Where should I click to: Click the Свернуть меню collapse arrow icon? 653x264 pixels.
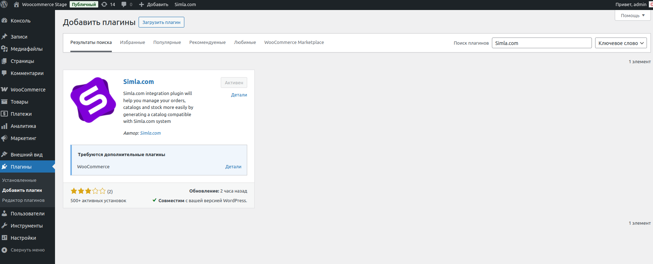tap(4, 250)
